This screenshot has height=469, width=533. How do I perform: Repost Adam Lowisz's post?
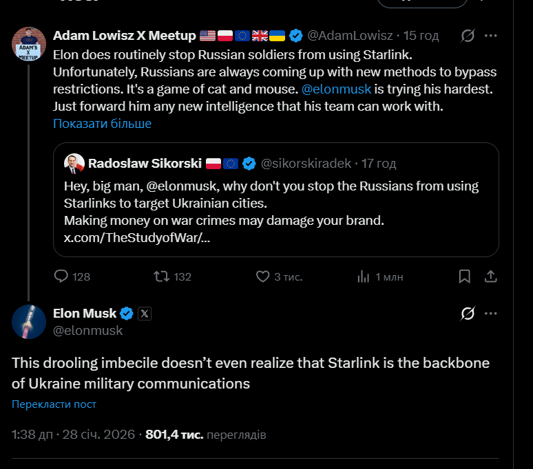[161, 276]
